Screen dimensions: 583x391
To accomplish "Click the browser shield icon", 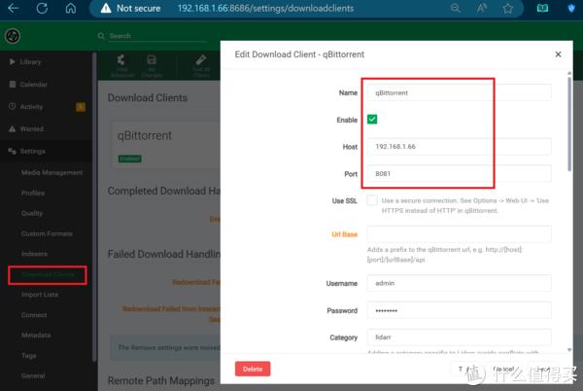I will point(571,8).
